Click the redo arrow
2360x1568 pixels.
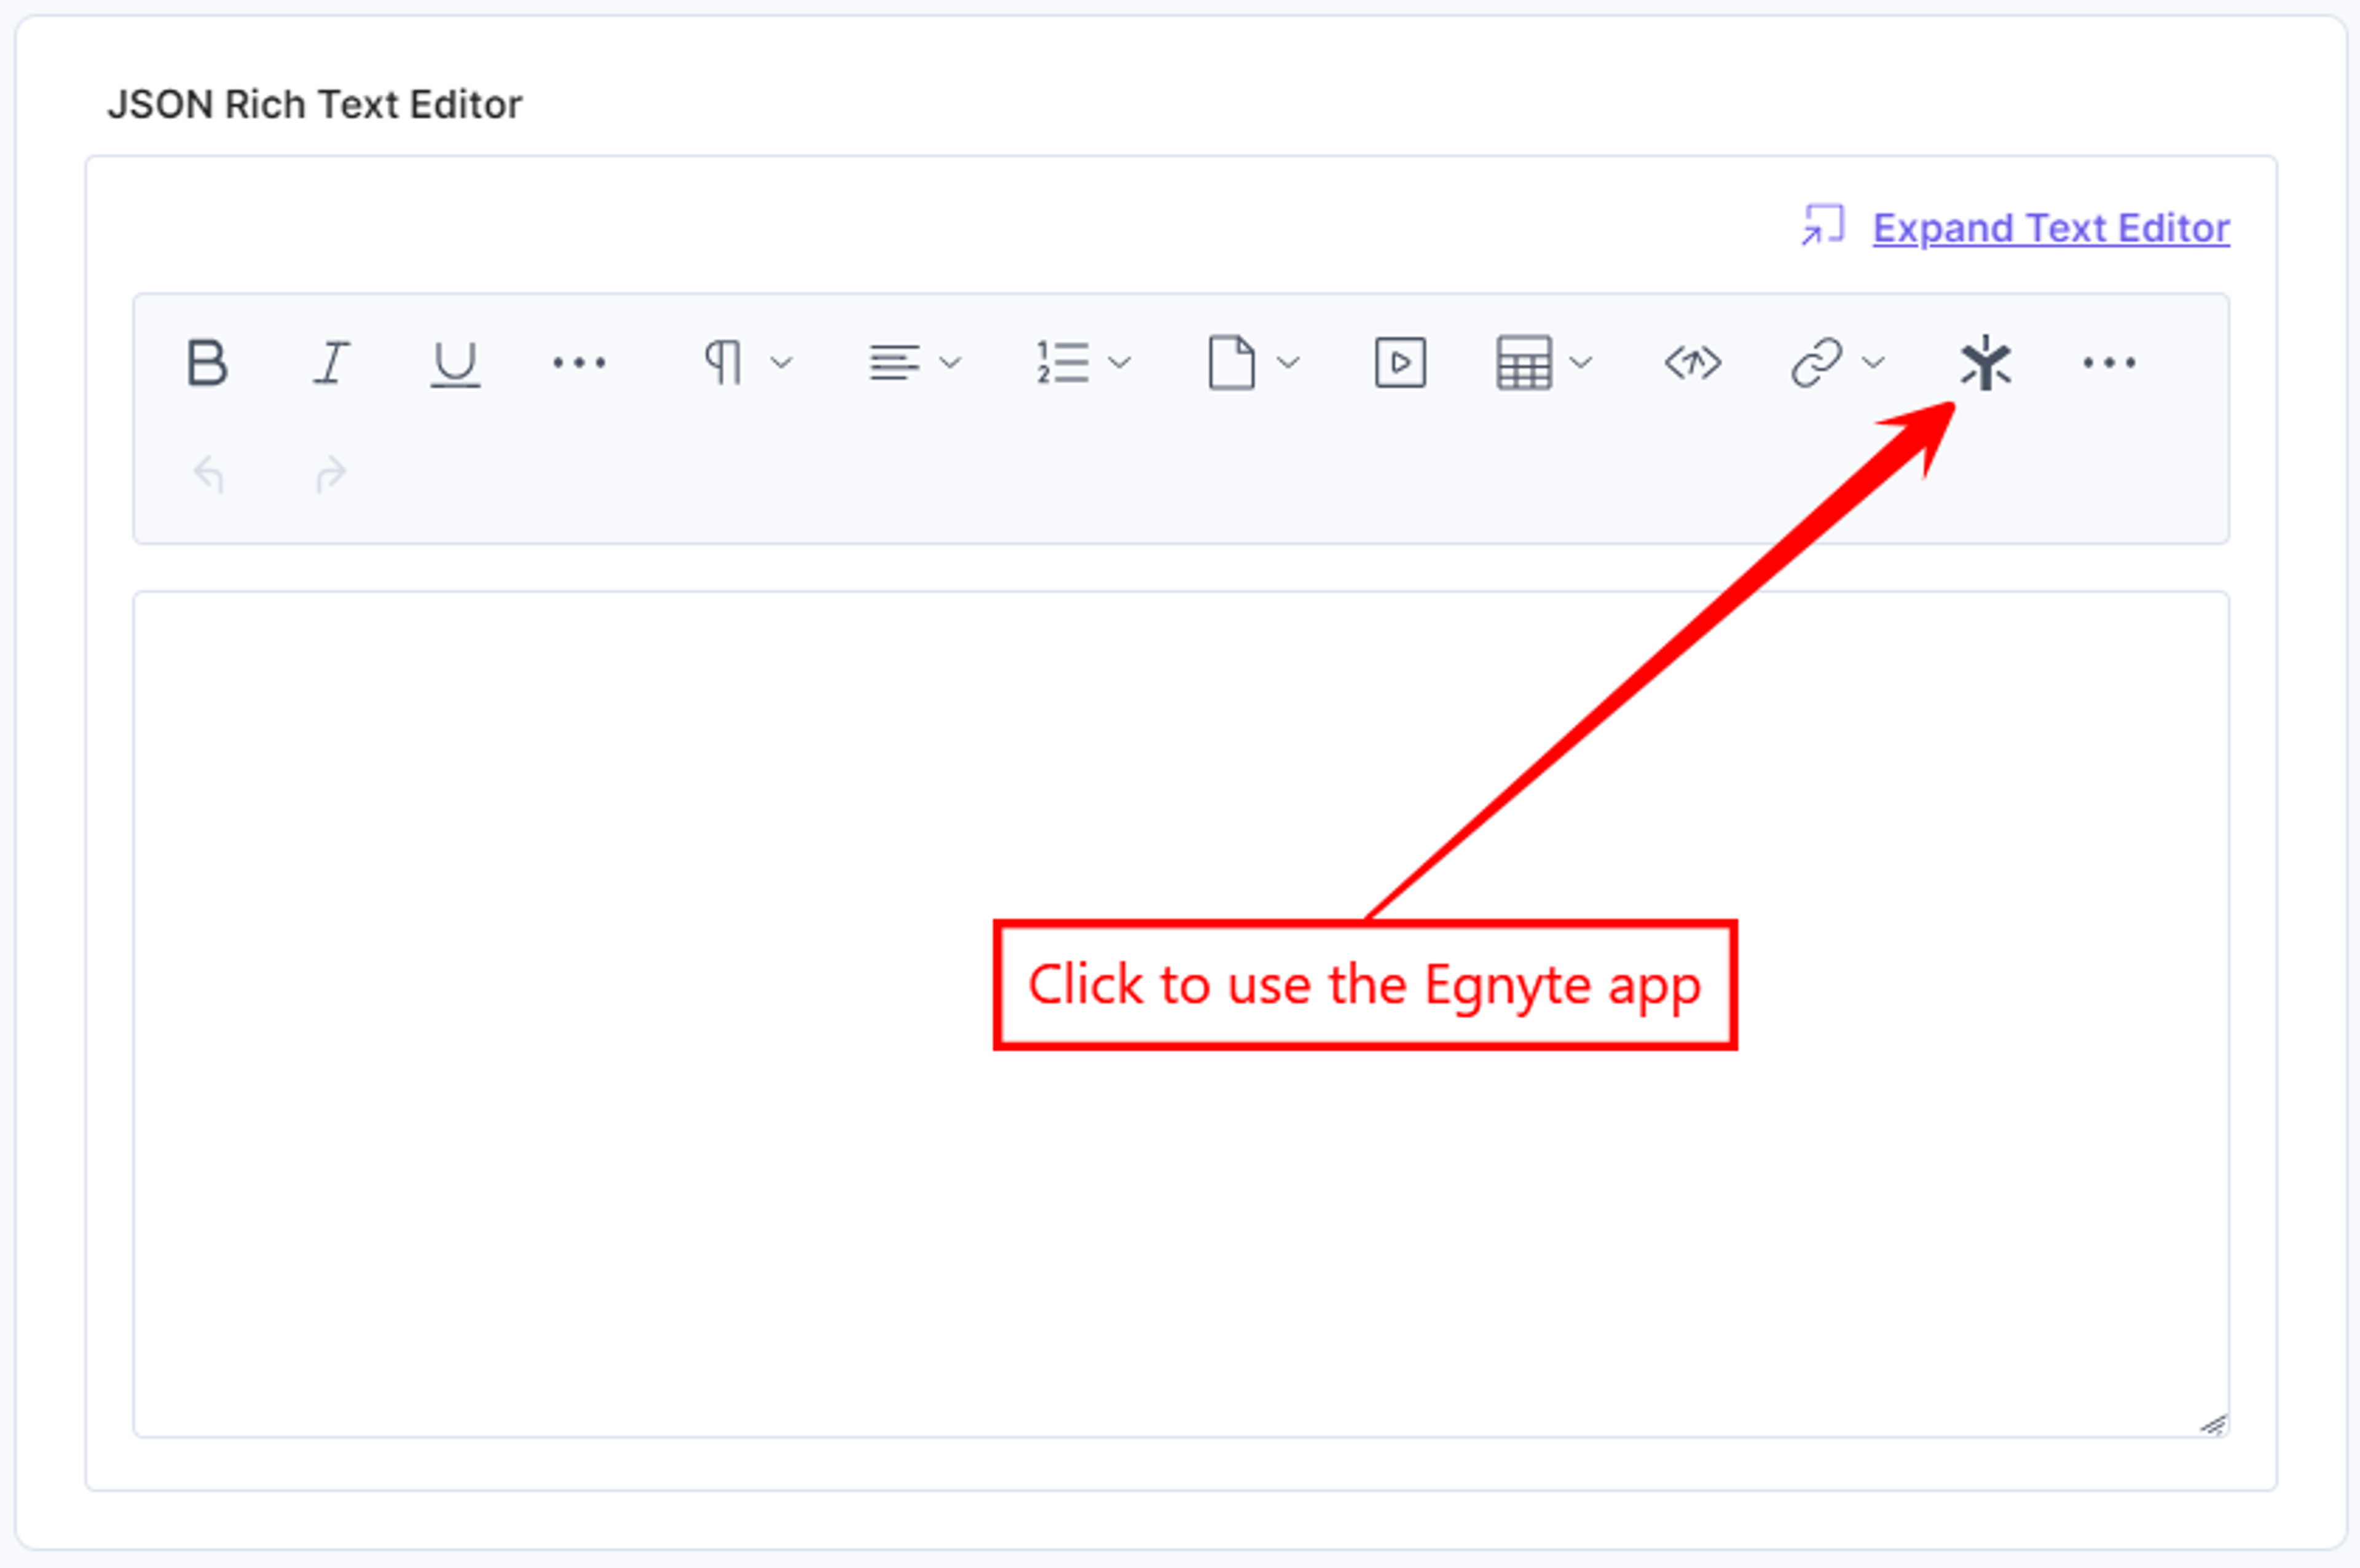pos(331,474)
